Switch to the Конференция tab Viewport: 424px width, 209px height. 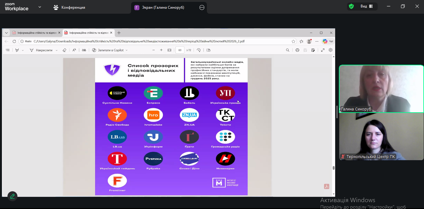(69, 7)
